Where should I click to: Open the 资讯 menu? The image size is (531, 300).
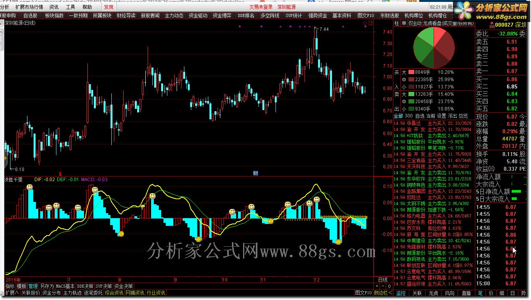pos(54,7)
